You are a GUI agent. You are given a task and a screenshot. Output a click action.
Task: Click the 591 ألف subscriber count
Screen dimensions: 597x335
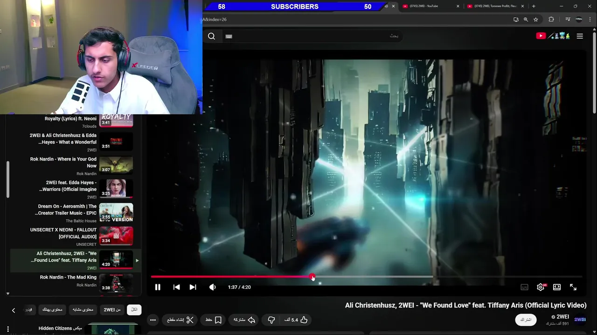557,323
